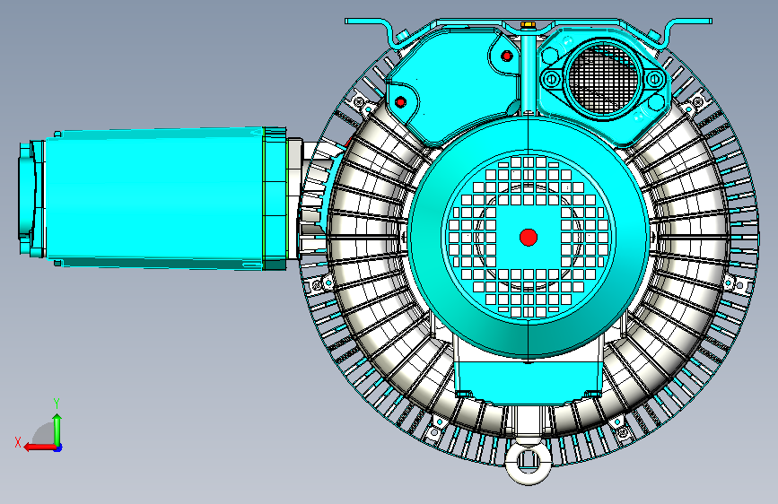Pick the mesh screen inside the flanged inlet port
The image size is (778, 504).
click(602, 80)
